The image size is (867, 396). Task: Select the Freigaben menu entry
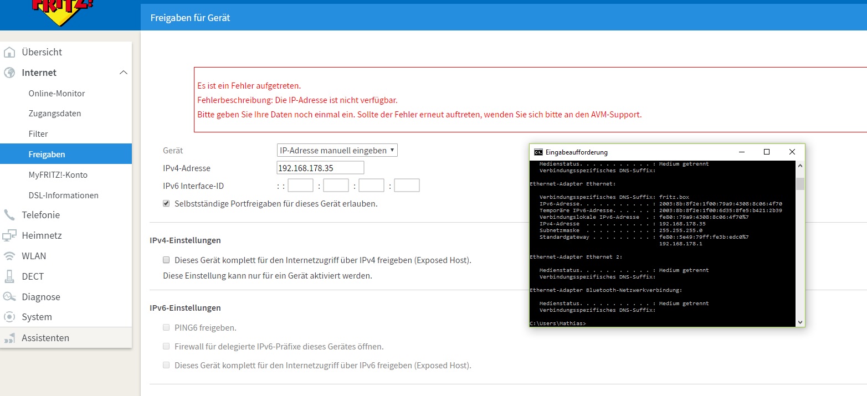(47, 154)
